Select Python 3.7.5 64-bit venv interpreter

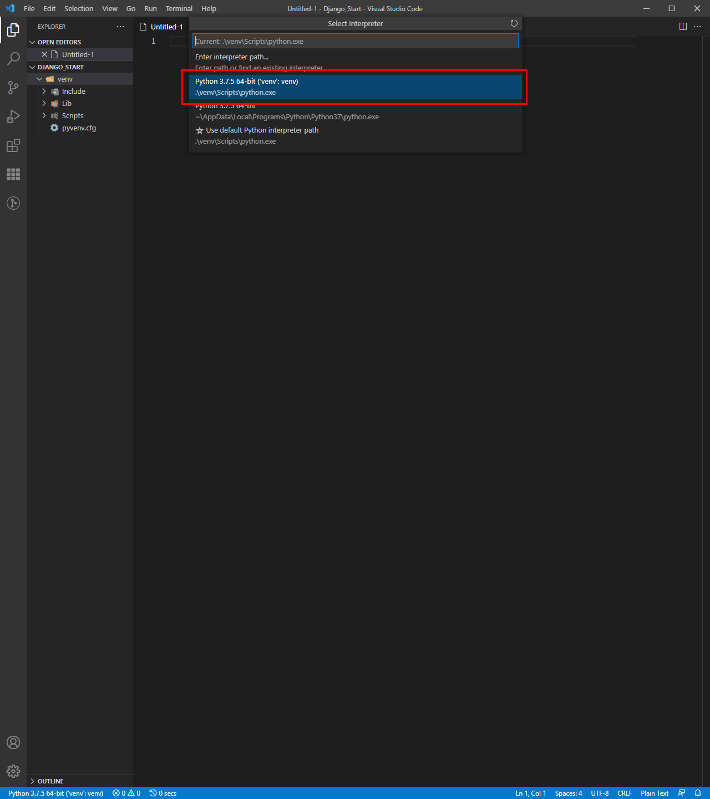355,87
